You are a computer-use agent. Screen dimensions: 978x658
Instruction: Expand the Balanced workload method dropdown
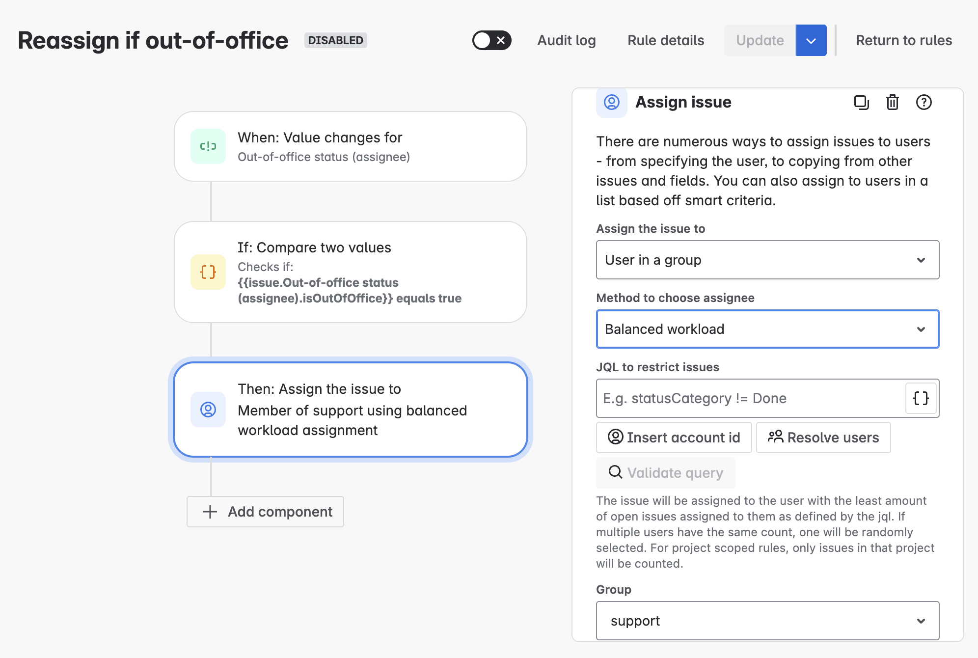(767, 329)
